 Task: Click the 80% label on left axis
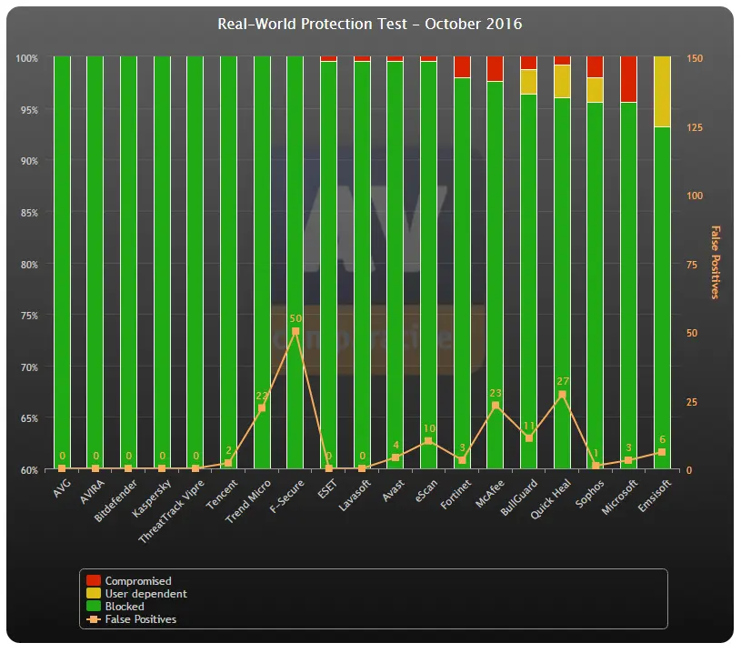point(29,265)
